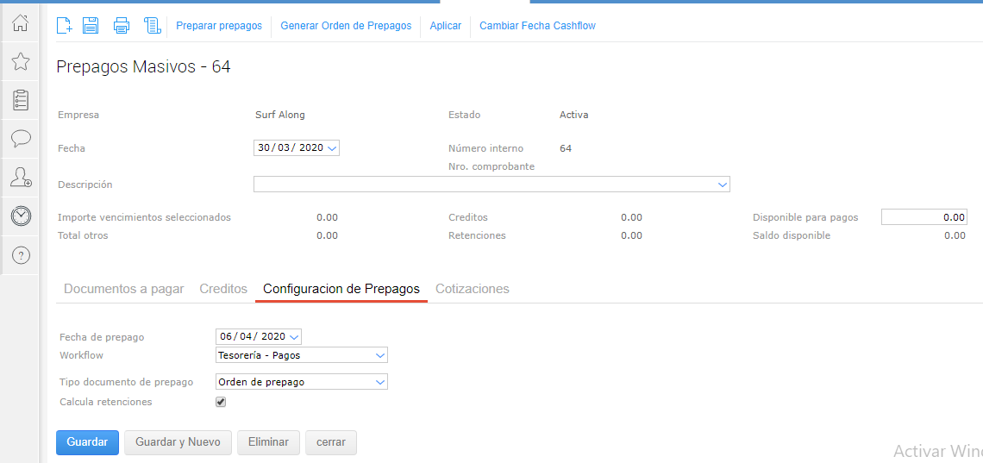983x463 pixels.
Task: Click the save diskette toolbar icon
Action: tap(91, 26)
